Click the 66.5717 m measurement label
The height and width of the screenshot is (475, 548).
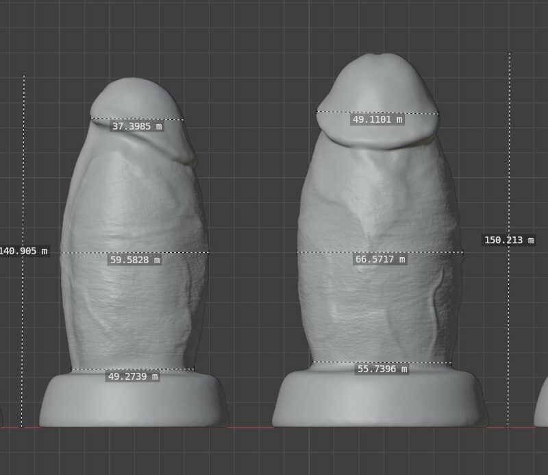tap(380, 260)
